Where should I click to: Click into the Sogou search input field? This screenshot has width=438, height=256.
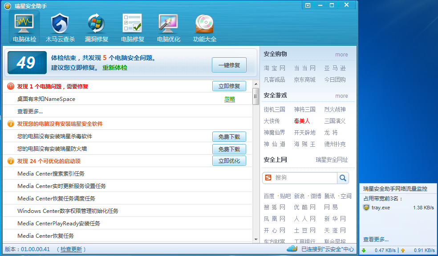pos(305,178)
